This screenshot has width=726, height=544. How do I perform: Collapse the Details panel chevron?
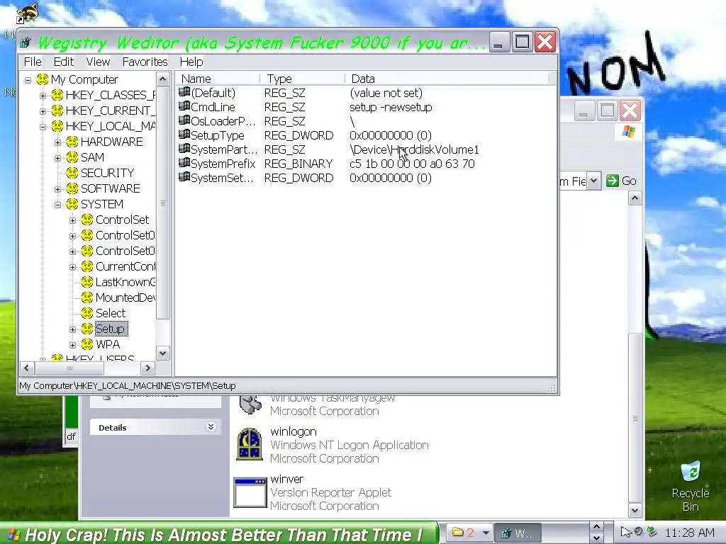coord(211,427)
